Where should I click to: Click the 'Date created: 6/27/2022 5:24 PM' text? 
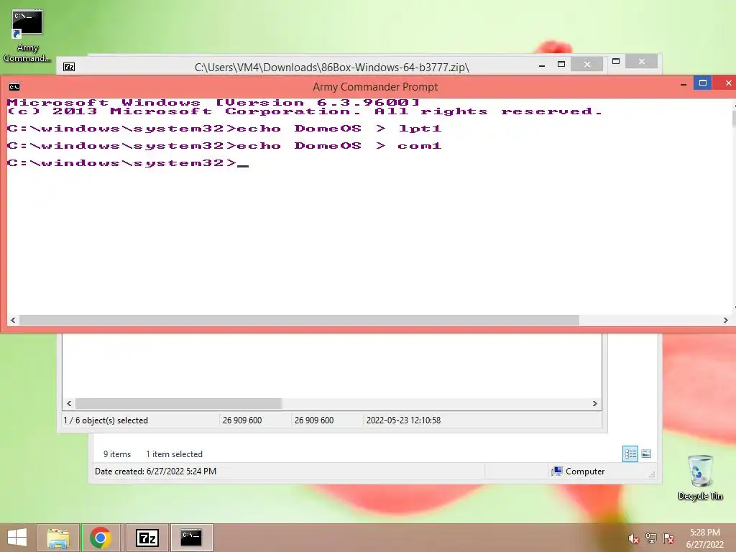click(155, 471)
